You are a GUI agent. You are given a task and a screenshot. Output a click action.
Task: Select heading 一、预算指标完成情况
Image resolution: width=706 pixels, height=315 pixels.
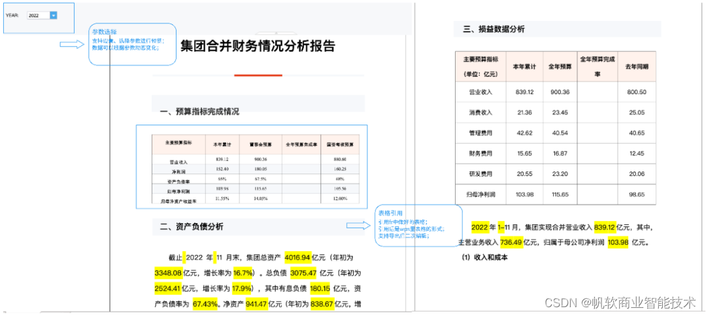[200, 112]
